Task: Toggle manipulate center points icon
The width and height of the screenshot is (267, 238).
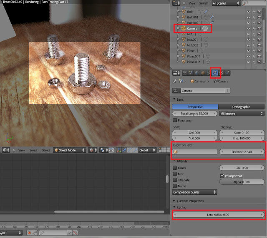Action: 111,150
